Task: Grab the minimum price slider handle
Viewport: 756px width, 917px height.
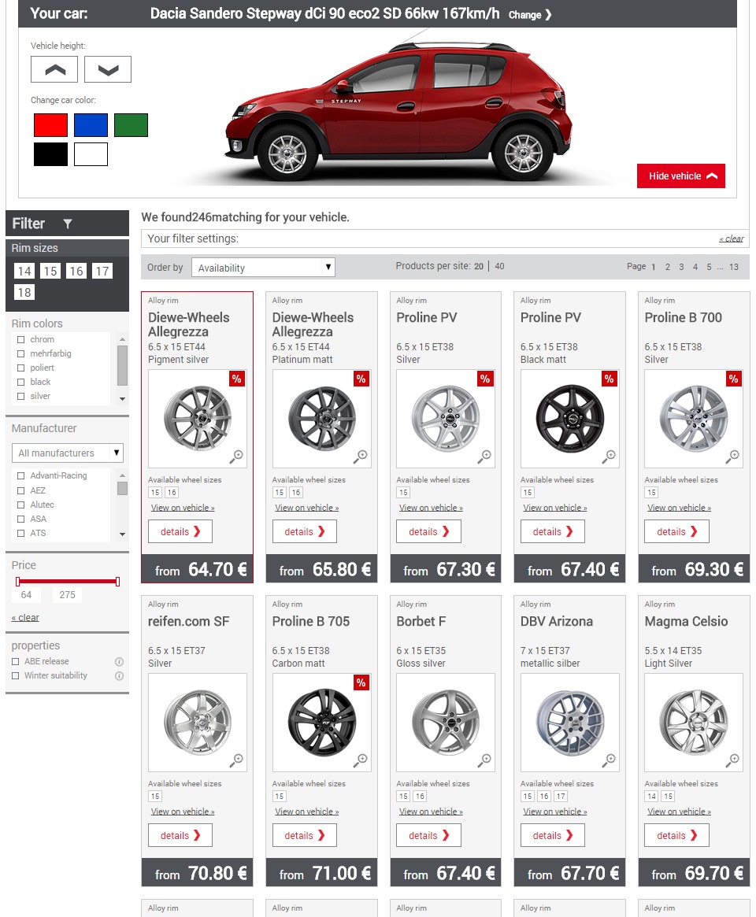Action: click(x=17, y=582)
